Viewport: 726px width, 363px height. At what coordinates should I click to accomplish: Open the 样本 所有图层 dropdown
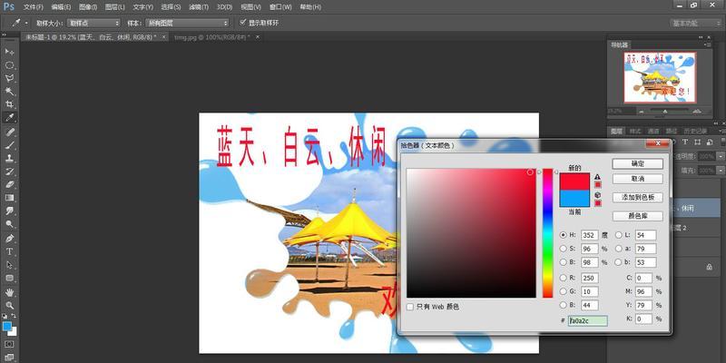(x=187, y=23)
